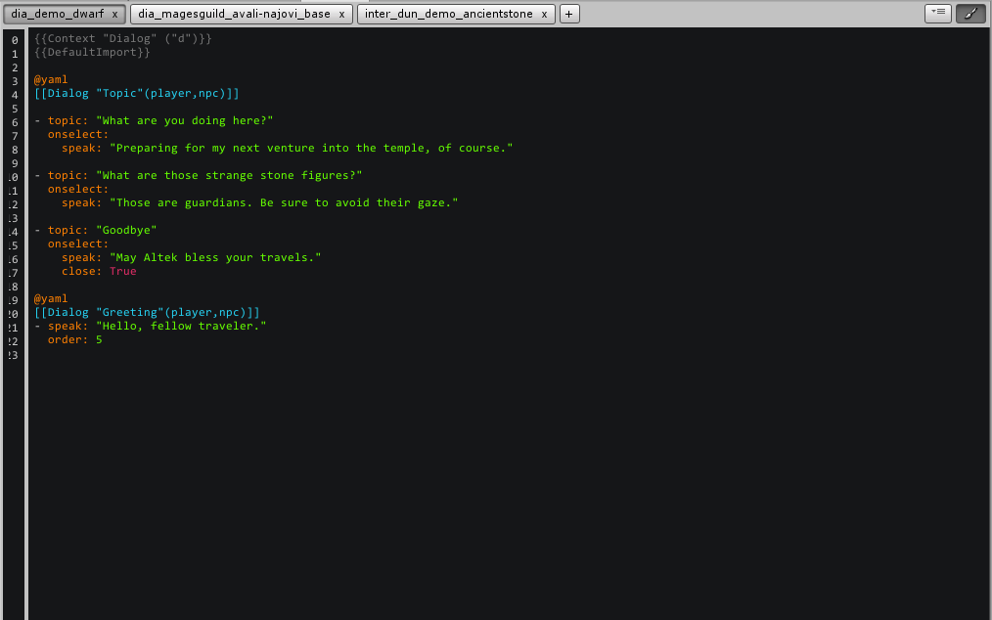Click line number 0 in the gutter
This screenshot has height=620, width=992.
(15, 40)
